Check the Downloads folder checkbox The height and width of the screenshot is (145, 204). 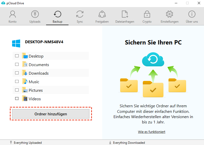click(17, 73)
